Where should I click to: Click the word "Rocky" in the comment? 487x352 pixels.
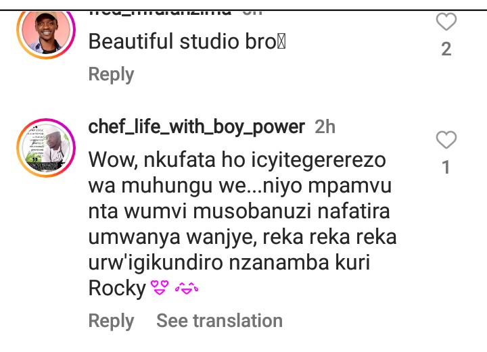(117, 289)
